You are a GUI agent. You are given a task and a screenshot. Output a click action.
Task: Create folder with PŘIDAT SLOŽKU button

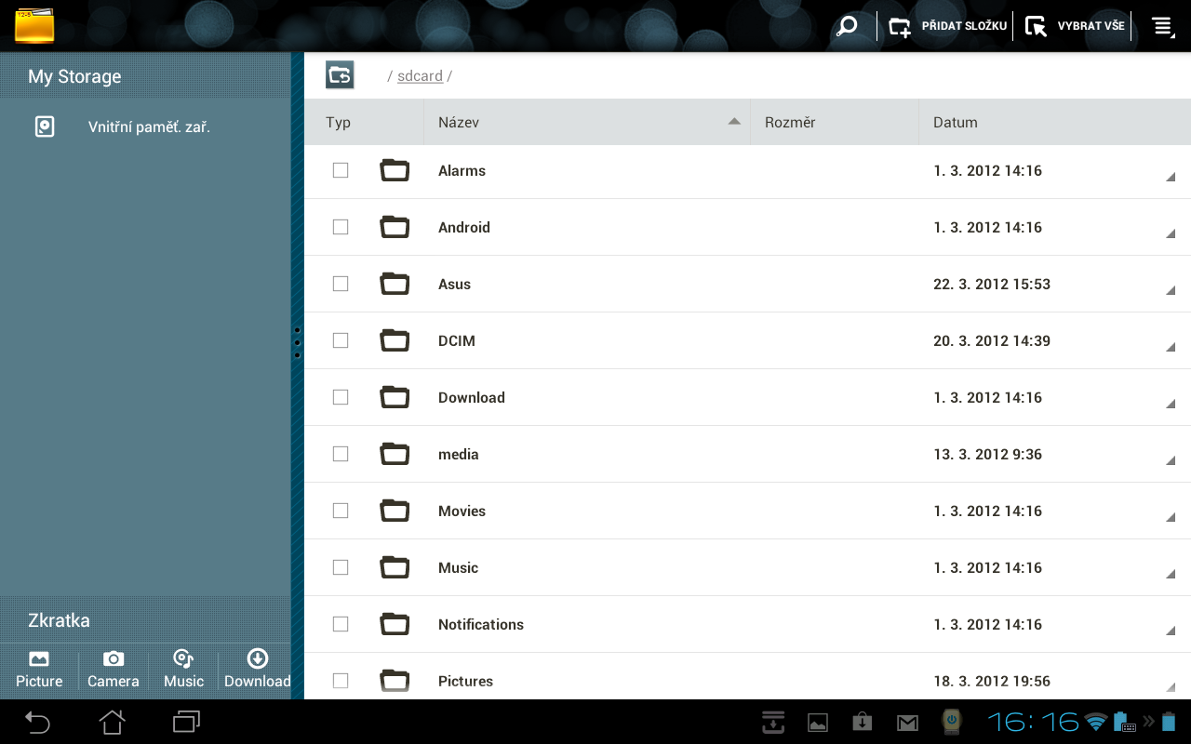(947, 25)
